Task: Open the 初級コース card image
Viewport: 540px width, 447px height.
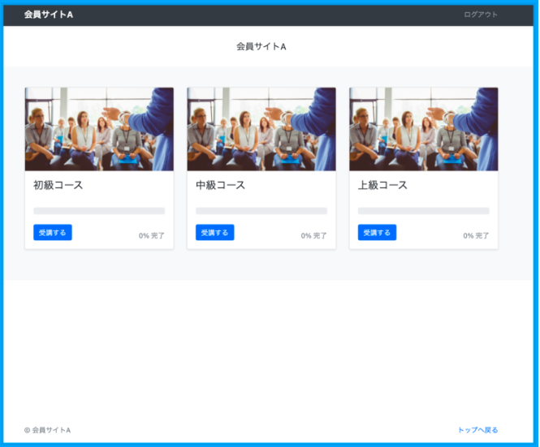Action: pos(99,129)
